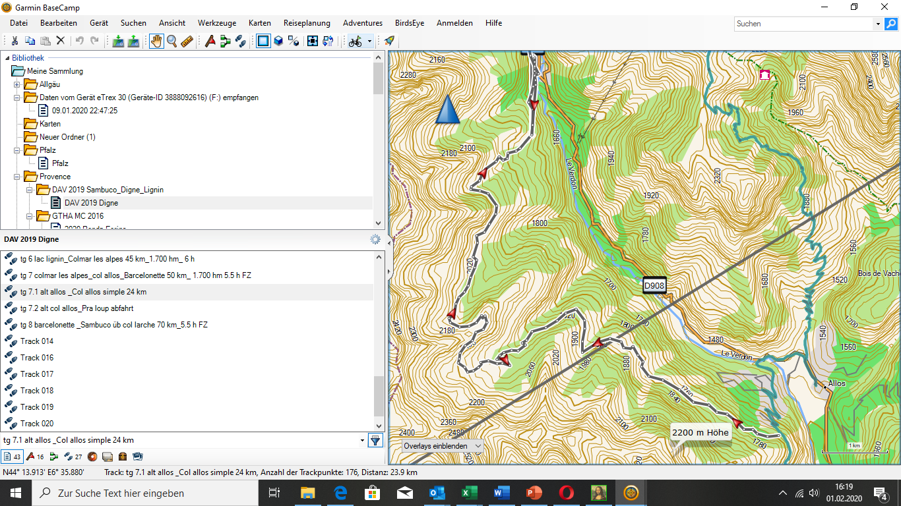Toggle split 2D/3D map view icon
Screen dimensions: 901x506
tap(294, 41)
